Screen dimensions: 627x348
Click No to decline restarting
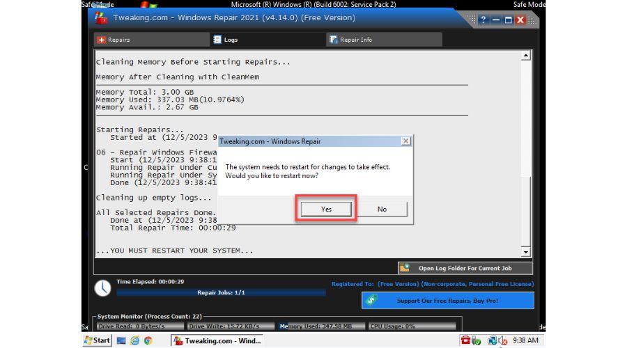tap(382, 209)
